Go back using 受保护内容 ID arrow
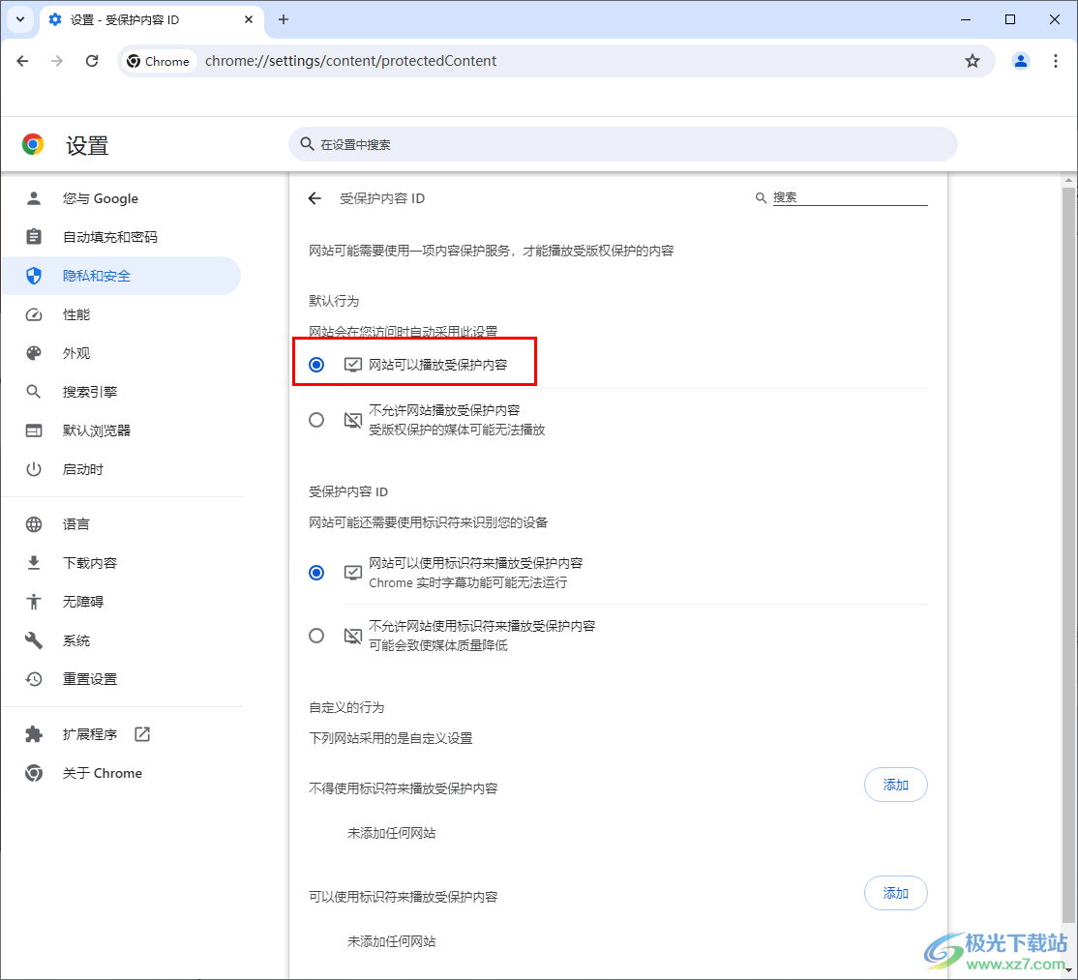Image resolution: width=1078 pixels, height=980 pixels. point(314,198)
